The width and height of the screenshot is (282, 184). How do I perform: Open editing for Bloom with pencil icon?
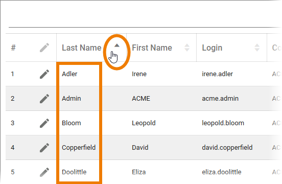click(x=44, y=123)
